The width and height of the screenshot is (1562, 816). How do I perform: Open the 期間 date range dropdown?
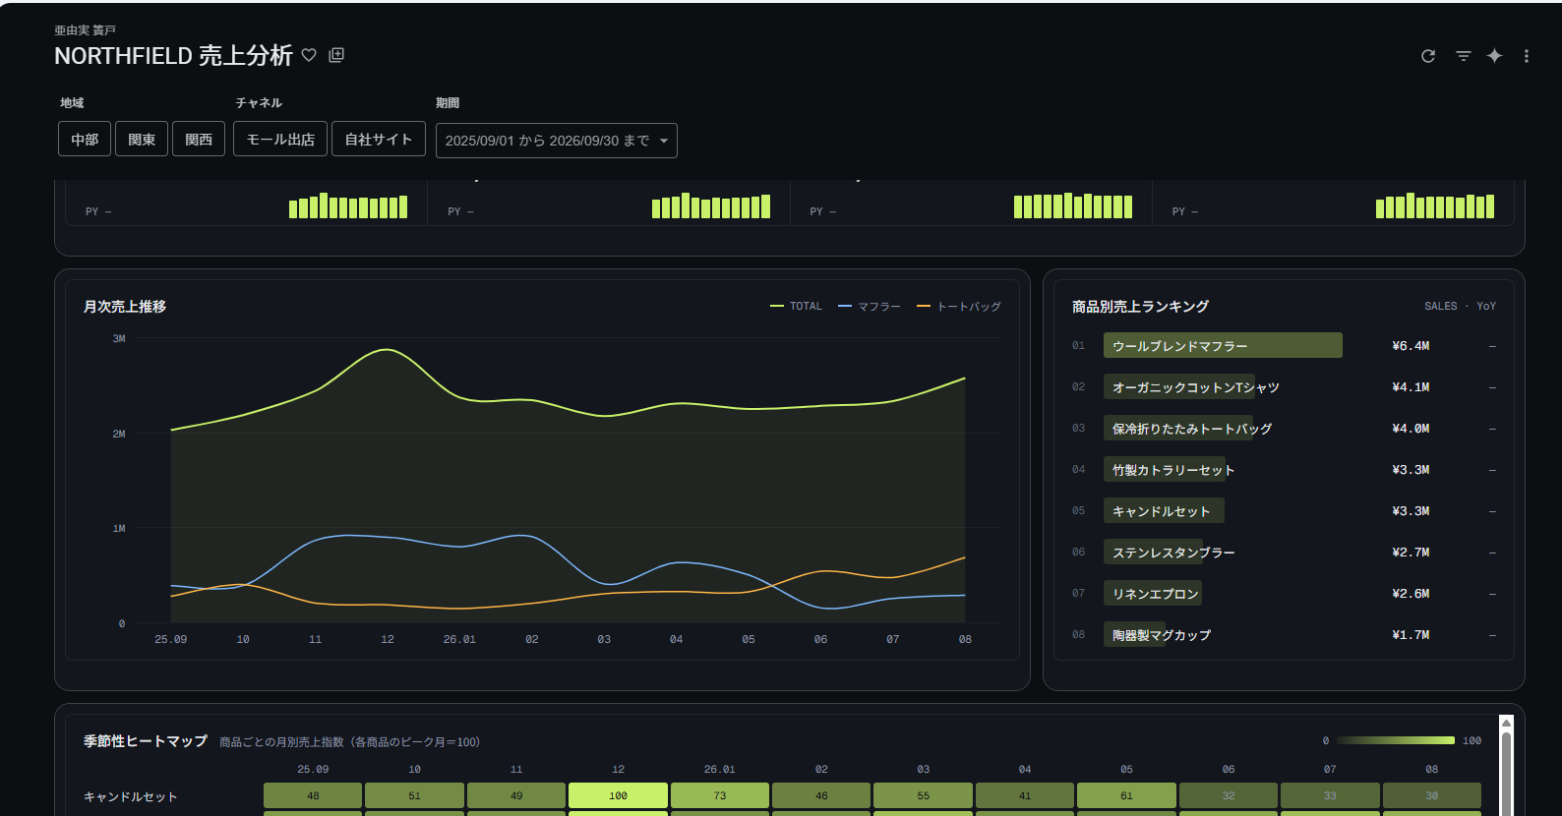click(557, 141)
